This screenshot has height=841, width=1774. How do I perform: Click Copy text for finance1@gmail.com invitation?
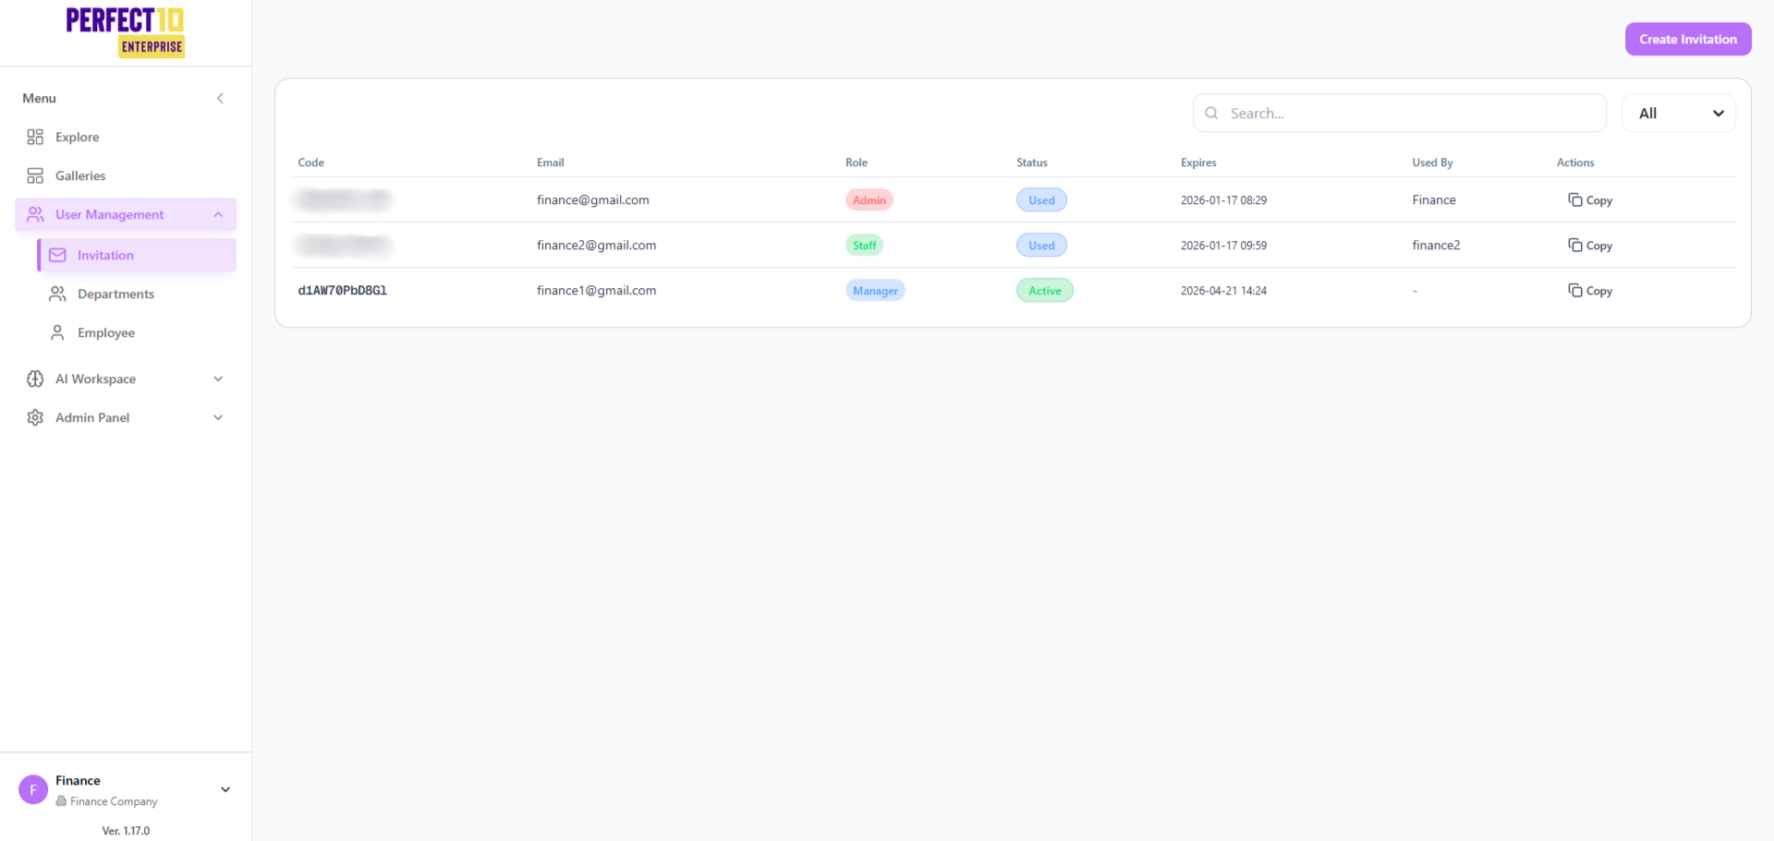coord(1599,291)
